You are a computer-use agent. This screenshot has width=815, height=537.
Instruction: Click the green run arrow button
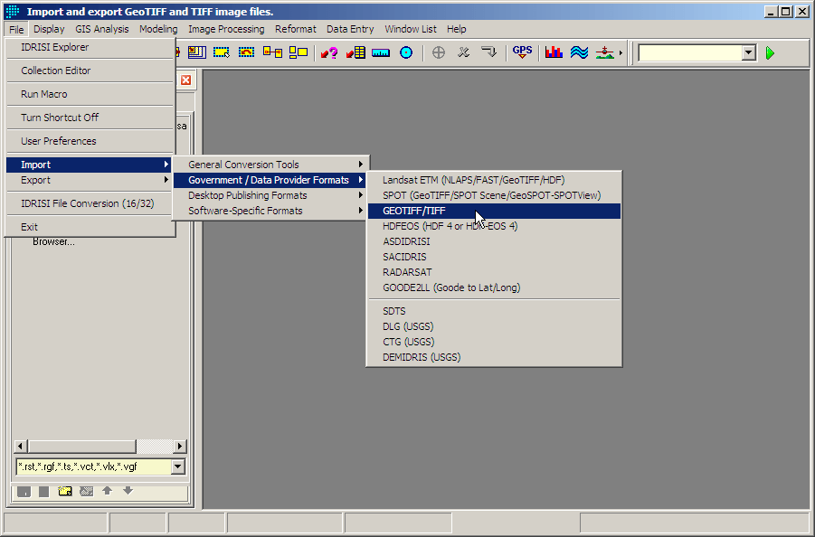pyautogui.click(x=771, y=53)
